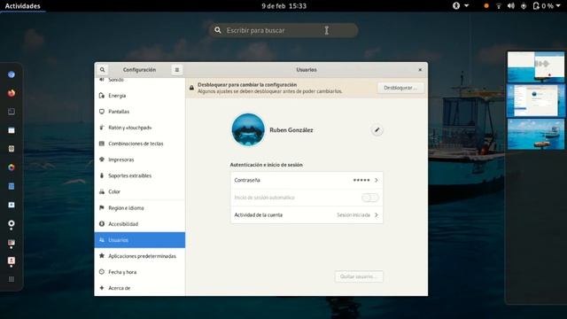The image size is (567, 319).
Task: Click Firefox icon in the dock
Action: (x=12, y=93)
